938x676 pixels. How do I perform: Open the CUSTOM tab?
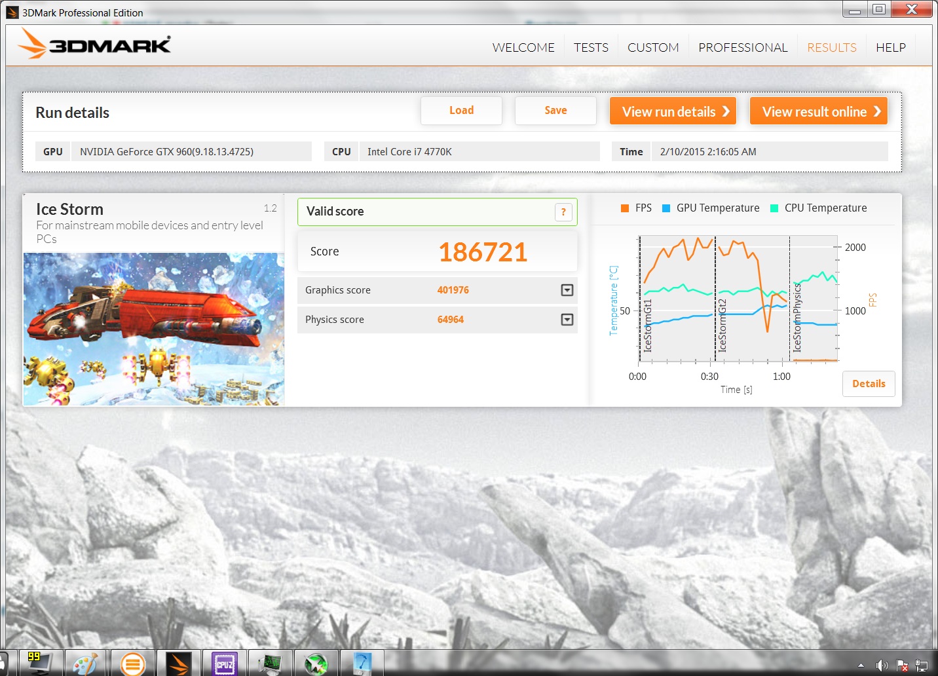click(653, 48)
